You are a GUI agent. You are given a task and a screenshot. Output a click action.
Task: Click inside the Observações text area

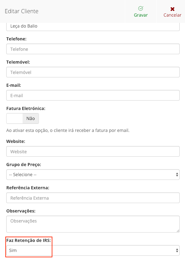[93, 223]
